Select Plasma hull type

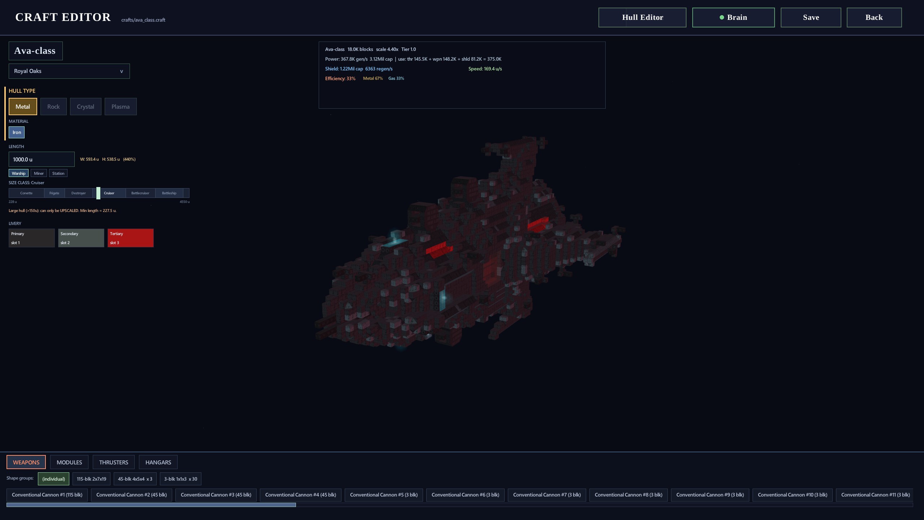pyautogui.click(x=121, y=107)
